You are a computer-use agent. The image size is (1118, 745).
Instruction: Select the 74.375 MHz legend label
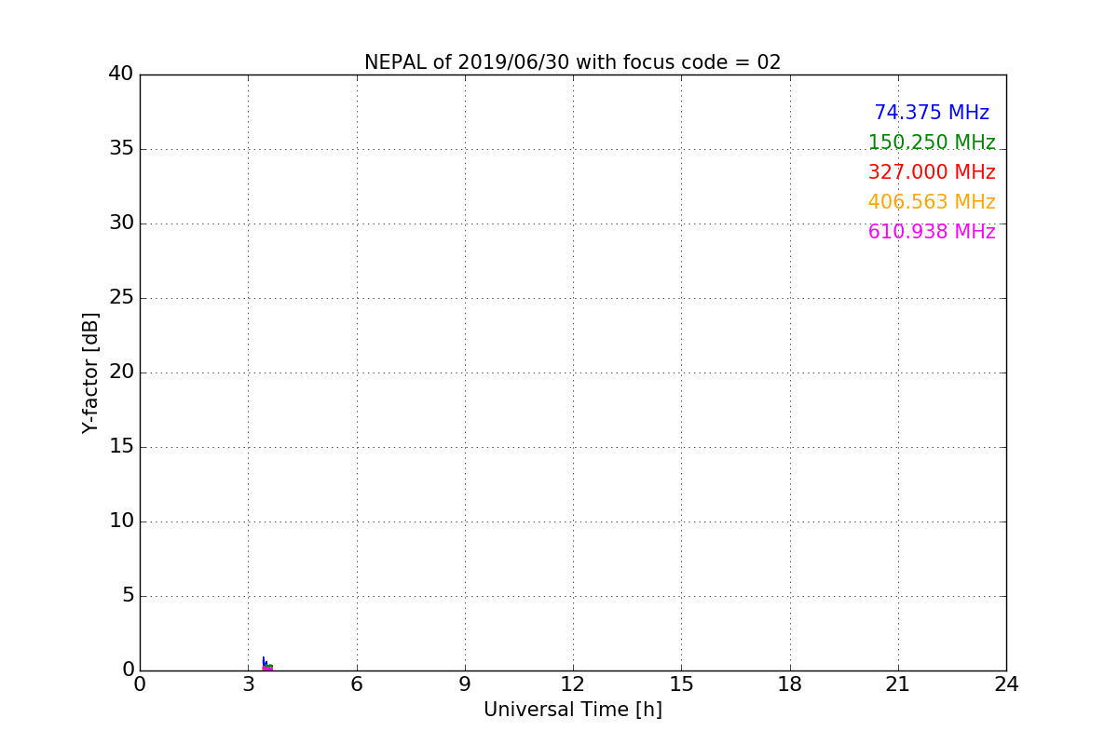click(932, 113)
